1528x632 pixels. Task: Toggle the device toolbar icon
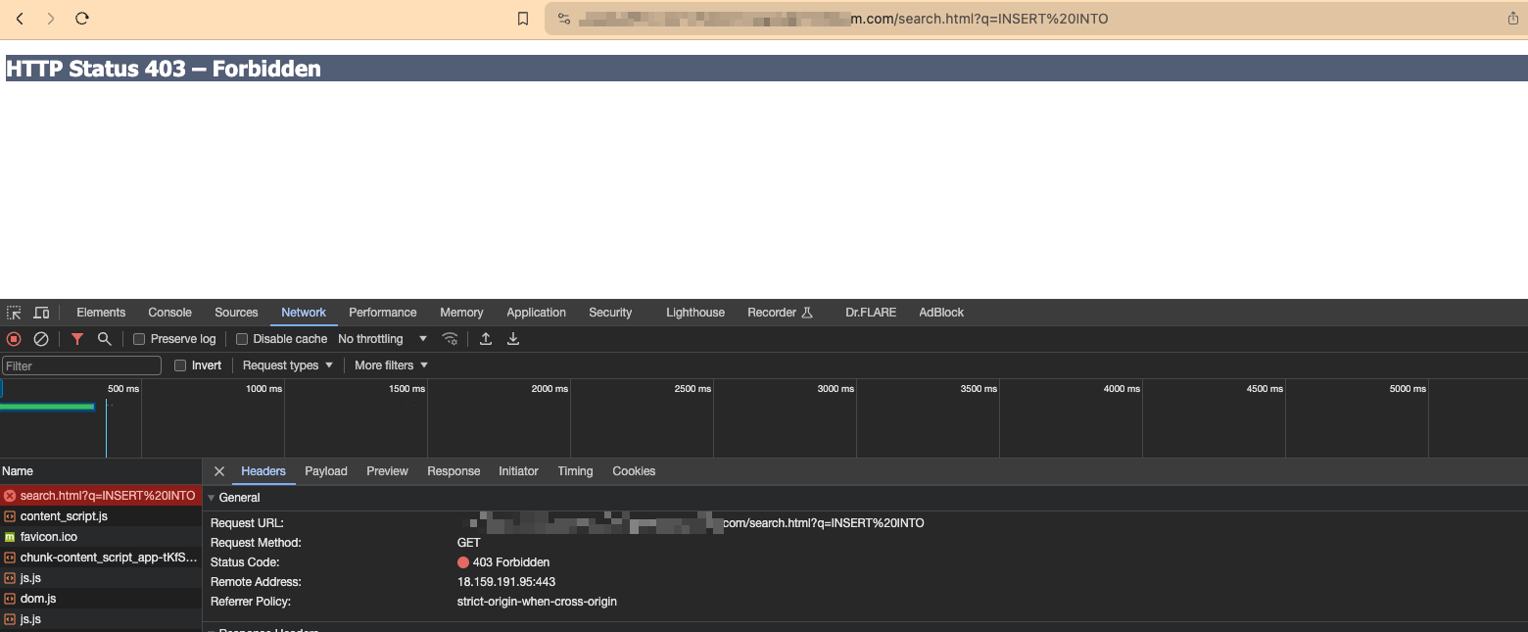[41, 313]
